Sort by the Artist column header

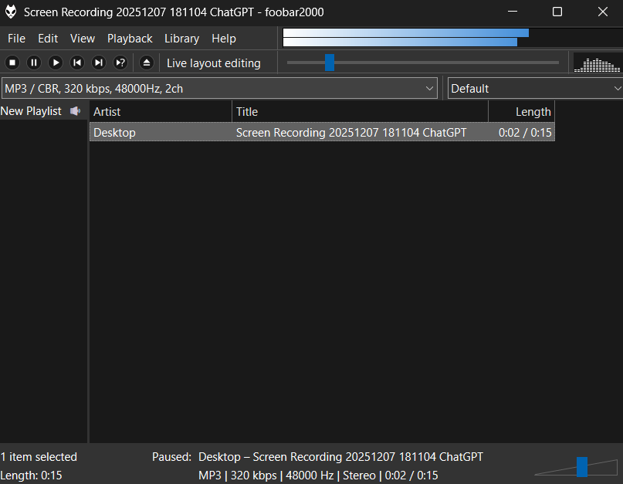coord(161,112)
